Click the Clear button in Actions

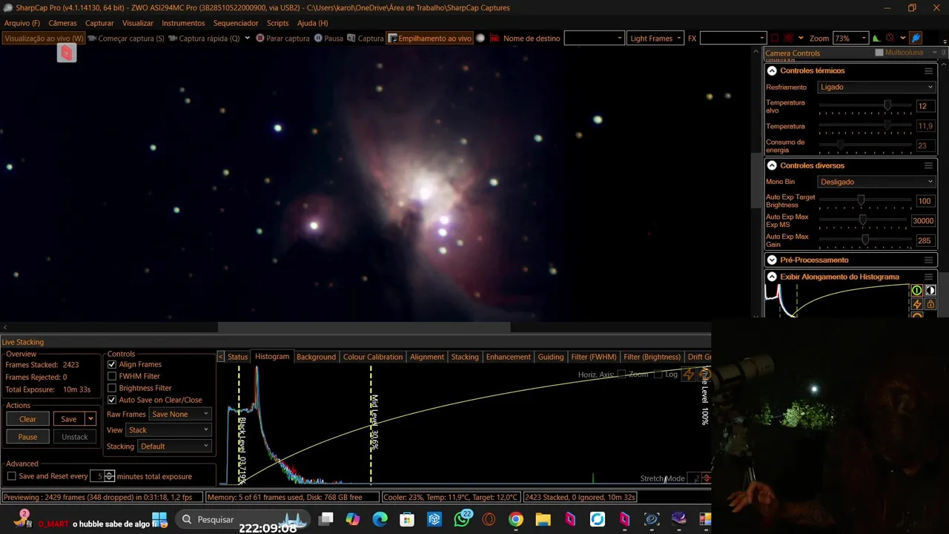(x=27, y=419)
